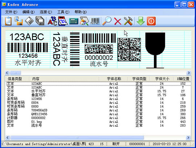The width and height of the screenshot is (196, 148).
Task: Click the preview horizontal scrollbar thumb
Action: pos(15,73)
